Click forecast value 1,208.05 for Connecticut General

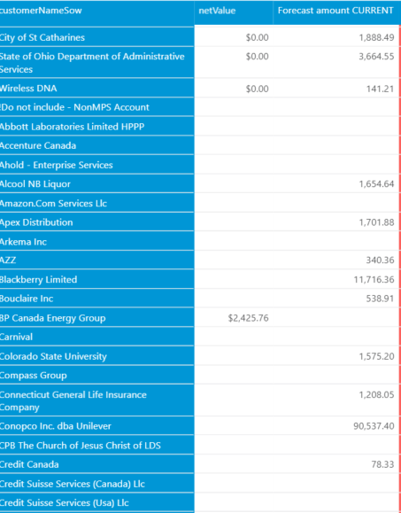376,394
